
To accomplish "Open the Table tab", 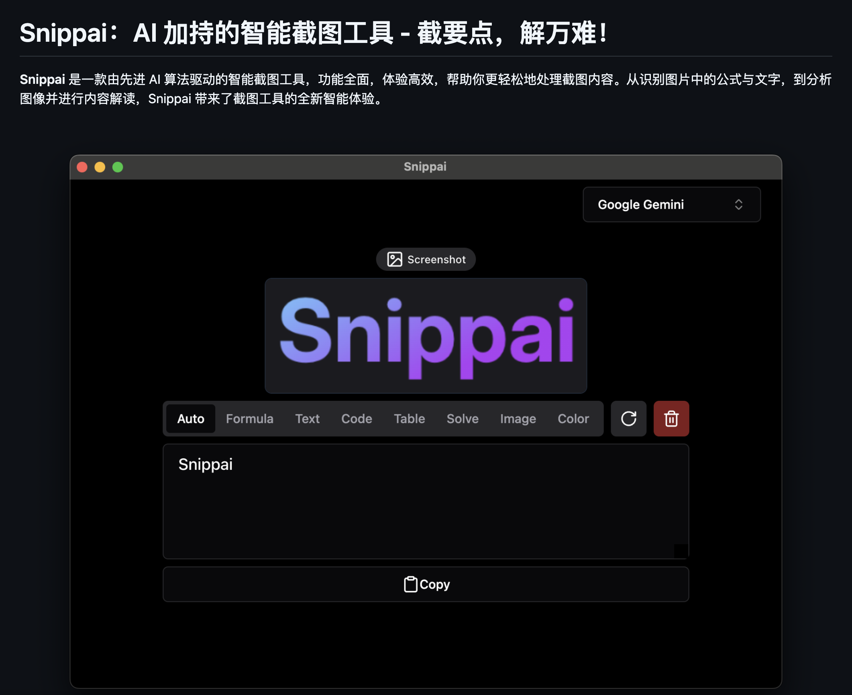I will click(409, 419).
